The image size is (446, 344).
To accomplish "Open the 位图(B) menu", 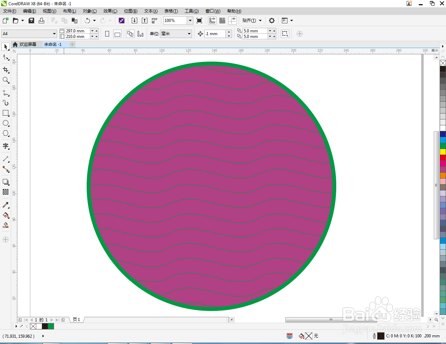I will click(x=131, y=11).
